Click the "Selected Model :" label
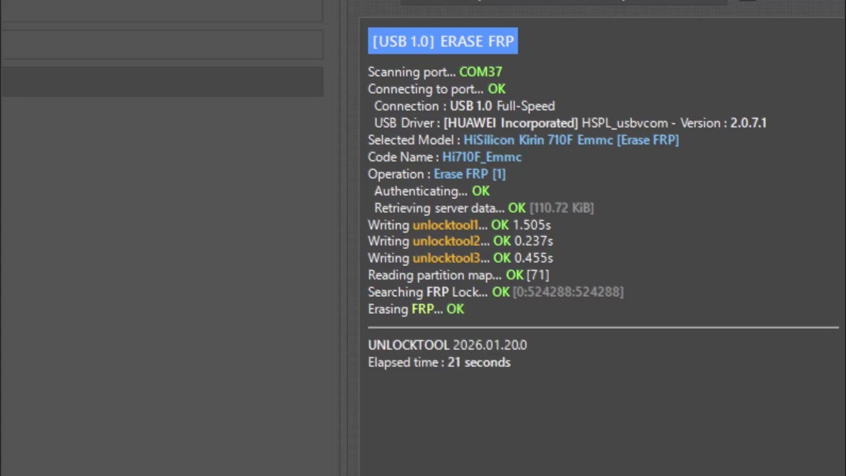This screenshot has height=476, width=846. pos(414,140)
